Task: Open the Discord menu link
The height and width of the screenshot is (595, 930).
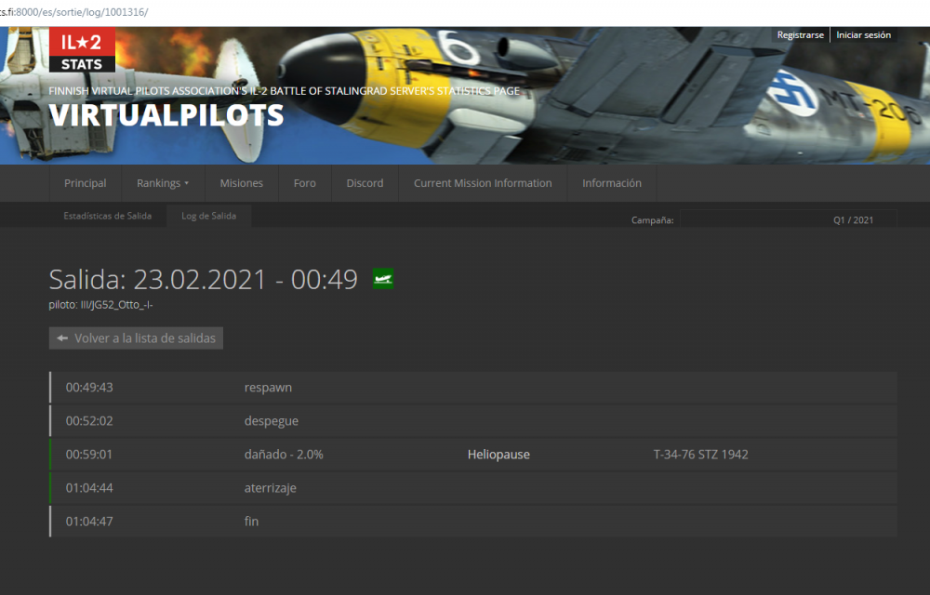Action: coord(365,183)
